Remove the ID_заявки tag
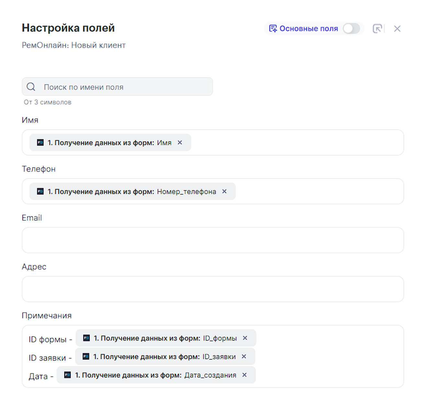424x393 pixels. 244,356
